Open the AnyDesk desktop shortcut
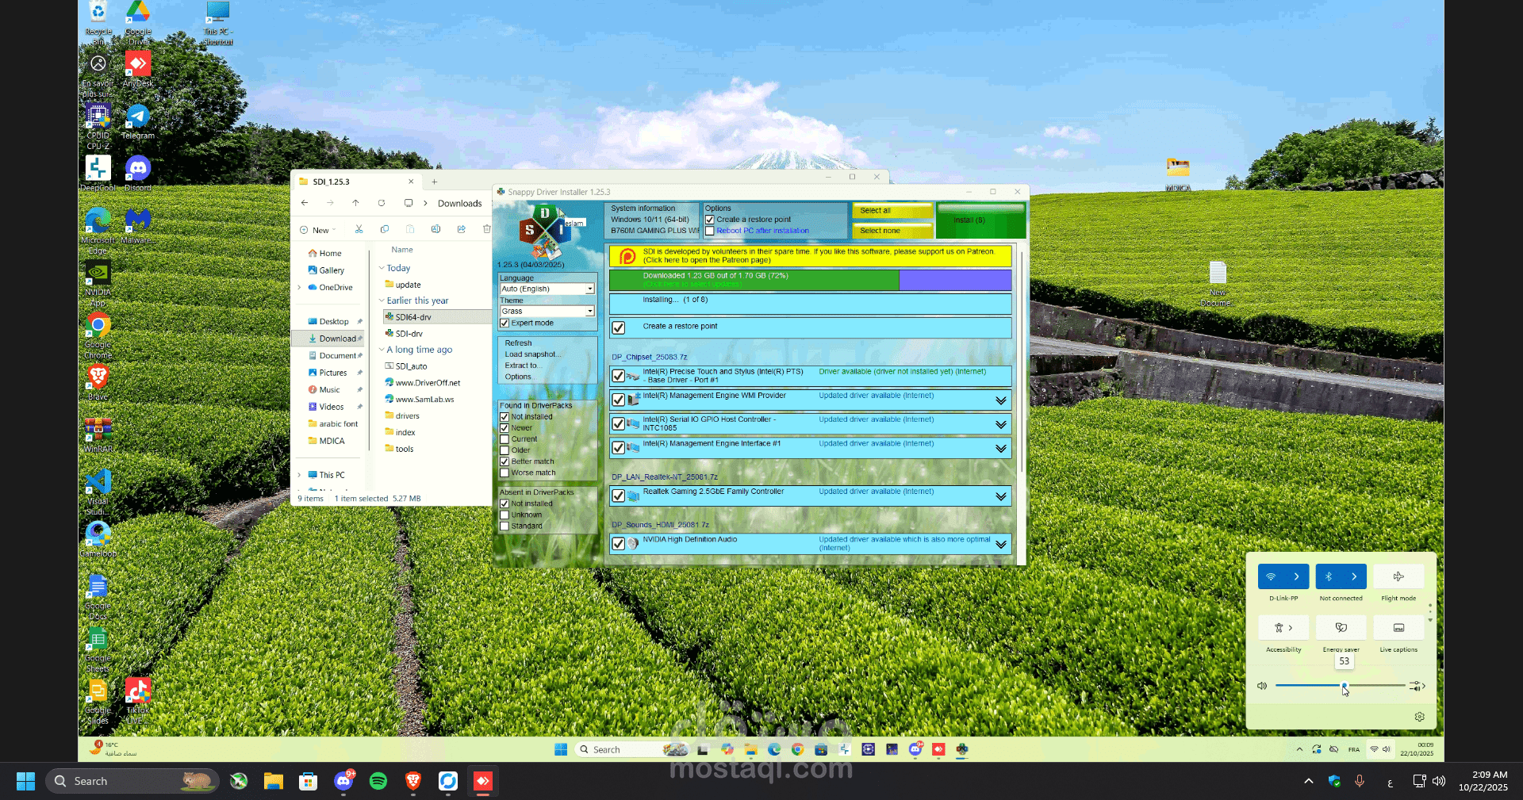This screenshot has height=800, width=1523. [x=138, y=69]
